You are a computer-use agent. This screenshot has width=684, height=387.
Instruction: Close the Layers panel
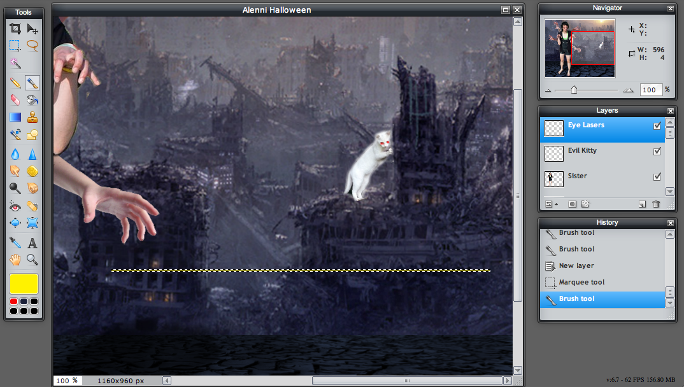point(671,111)
